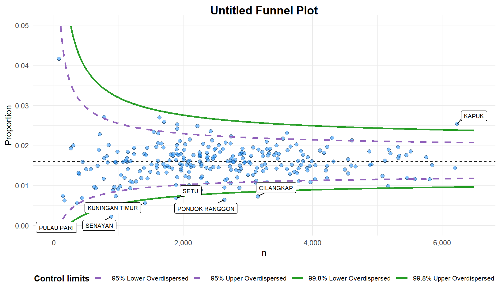Click the SETU label box
Image resolution: width=500 pixels, height=294 pixels.
(x=190, y=191)
